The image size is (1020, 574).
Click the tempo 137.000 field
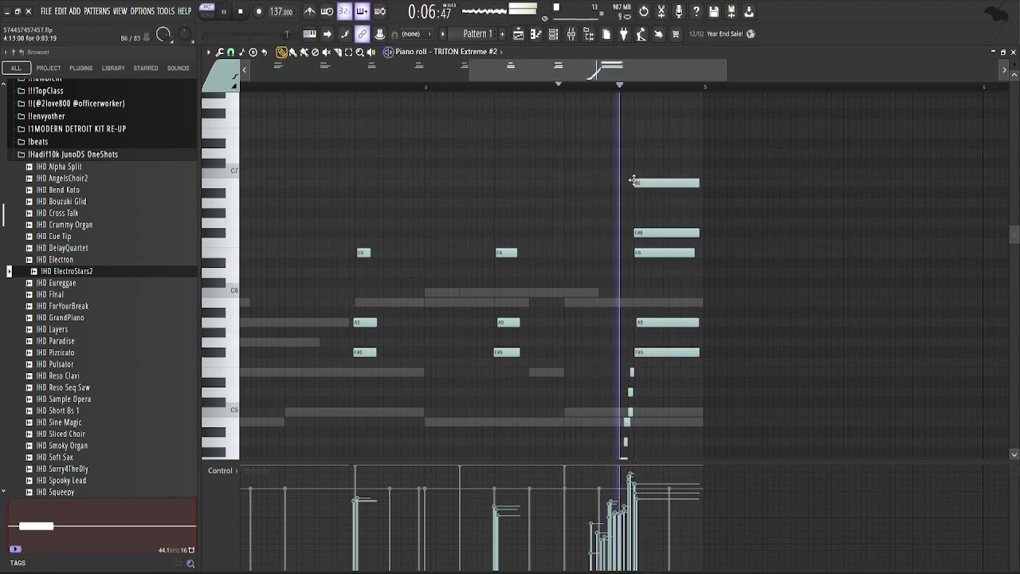click(281, 11)
